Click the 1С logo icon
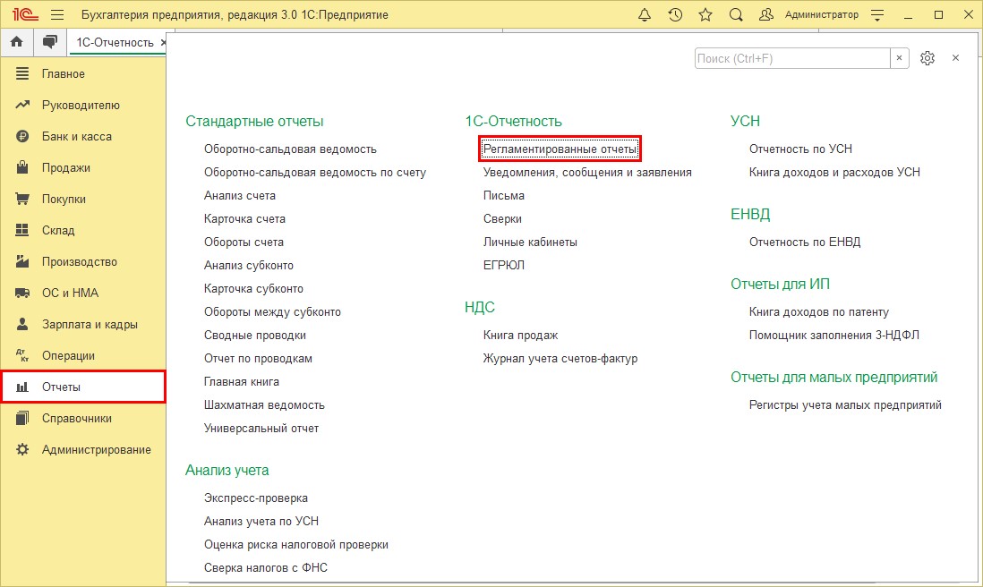 pyautogui.click(x=25, y=14)
